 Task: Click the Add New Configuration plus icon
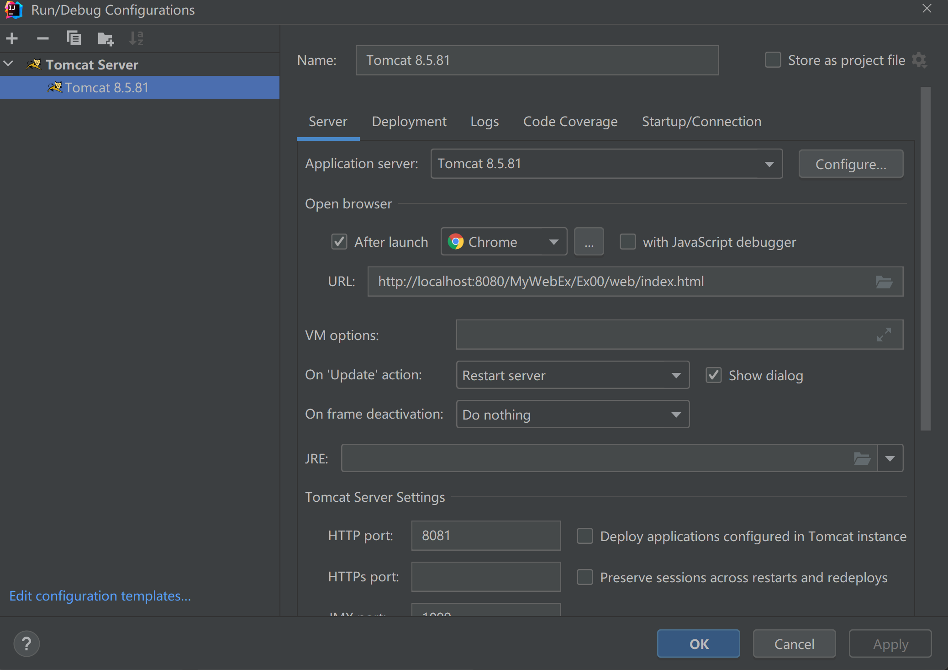12,38
